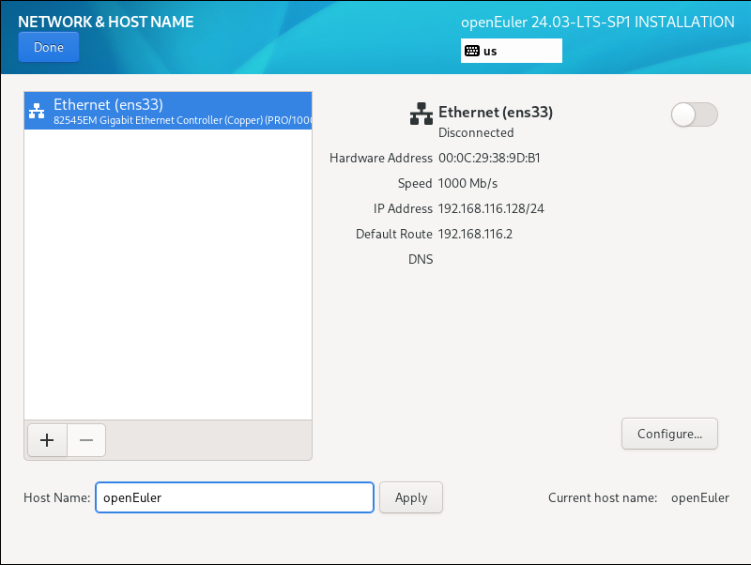Screen dimensions: 751x565
Task: Click default route 192.168.116.2
Action: pos(476,234)
